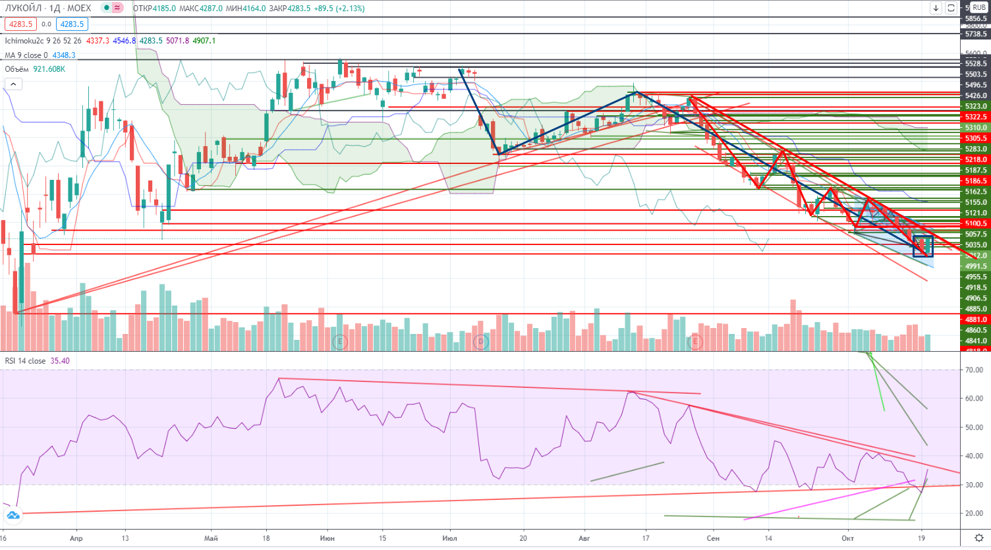Screen dimensions: 991x550
Task: Click the earnings marker E near September
Action: tap(694, 341)
